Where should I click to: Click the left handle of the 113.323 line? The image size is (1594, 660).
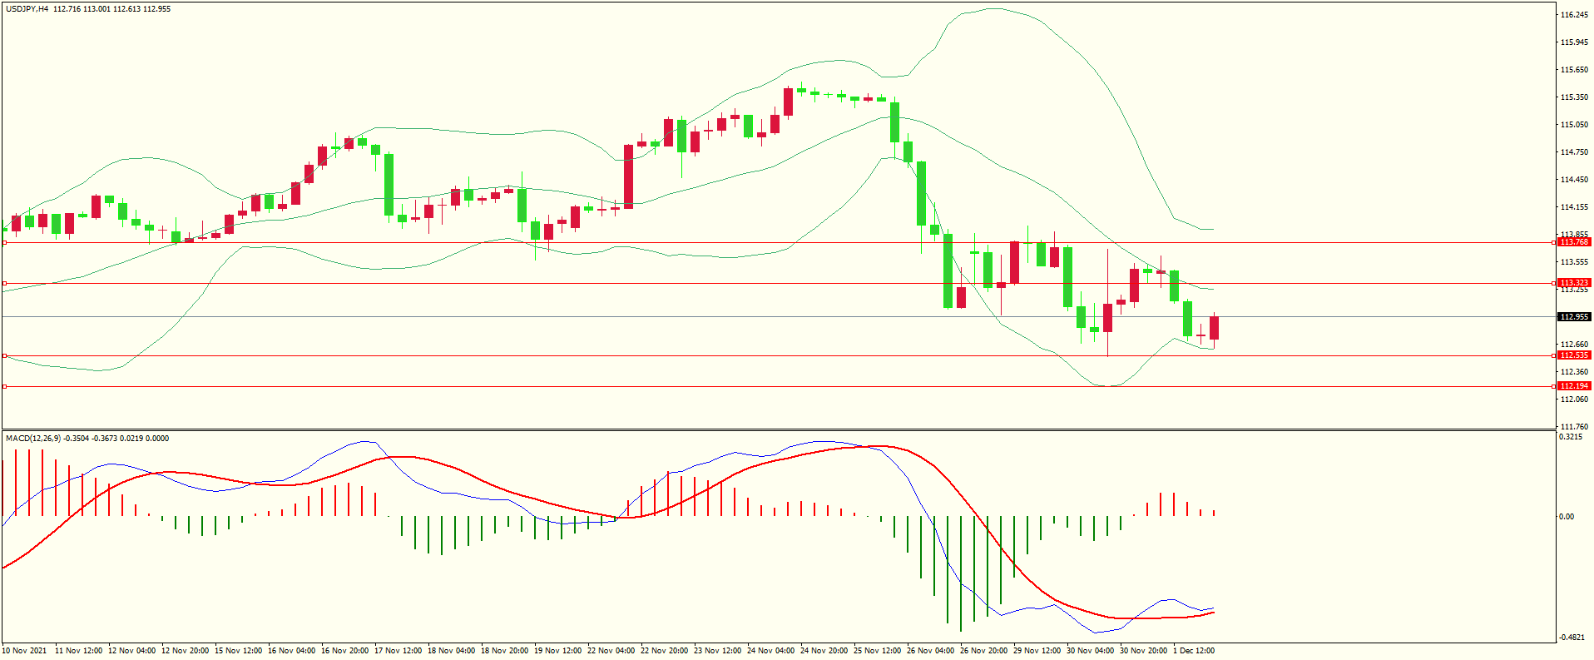[x=4, y=283]
